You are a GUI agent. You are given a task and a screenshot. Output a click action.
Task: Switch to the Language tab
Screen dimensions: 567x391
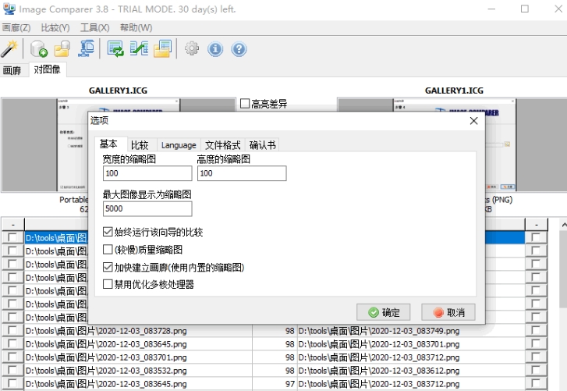coord(178,145)
